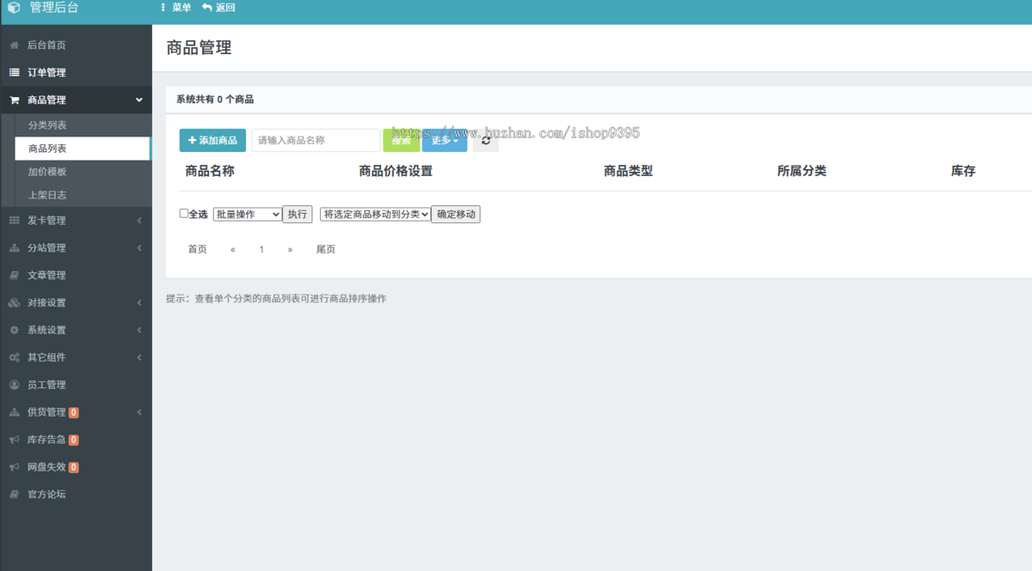Screen dimensions: 1032x571
Task: Select 商品列表 submenu item
Action: click(83, 149)
